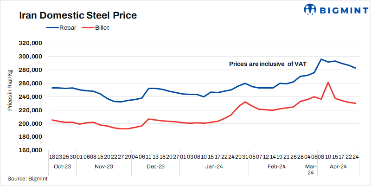Click the red Billet legend line marker

click(x=88, y=28)
